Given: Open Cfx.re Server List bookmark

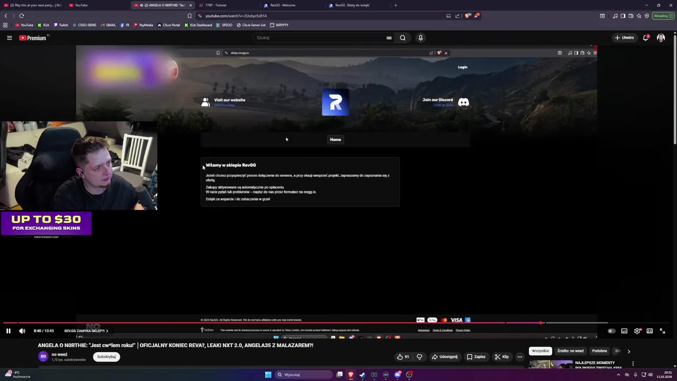Looking at the screenshot, I should [251, 25].
